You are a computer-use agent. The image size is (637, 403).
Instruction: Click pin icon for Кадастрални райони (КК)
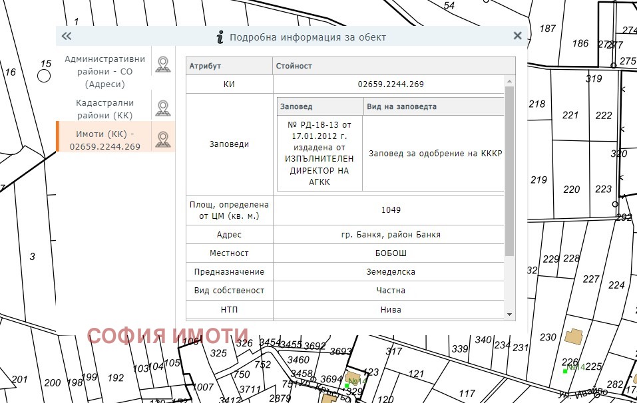[x=163, y=108]
